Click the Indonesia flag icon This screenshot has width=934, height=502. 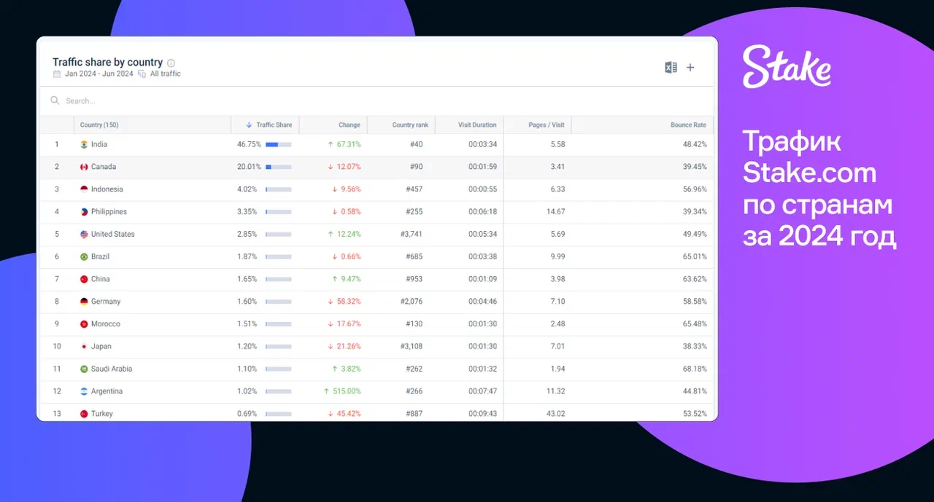84,189
